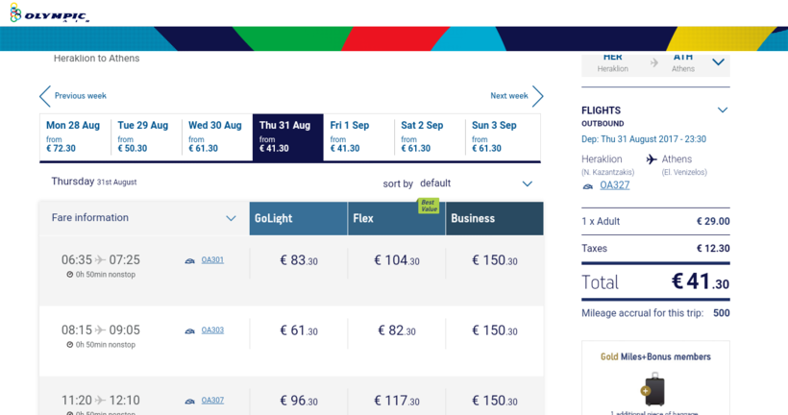This screenshot has width=788, height=415.
Task: Select Business fare €150.30 for 11:20 flight
Action: pyautogui.click(x=494, y=402)
